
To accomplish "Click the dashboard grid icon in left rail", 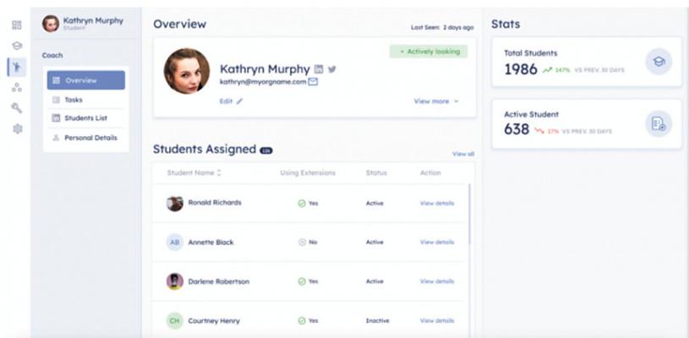I will [15, 25].
